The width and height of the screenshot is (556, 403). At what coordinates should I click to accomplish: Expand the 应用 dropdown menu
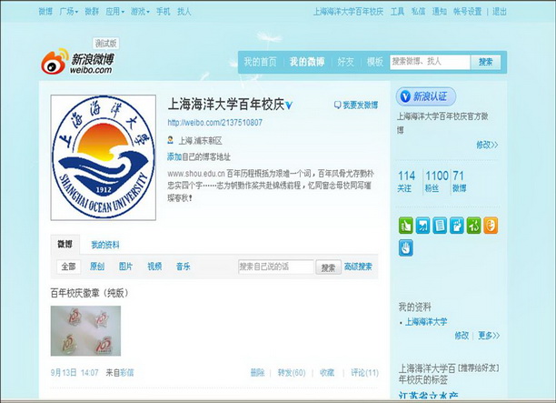(114, 12)
